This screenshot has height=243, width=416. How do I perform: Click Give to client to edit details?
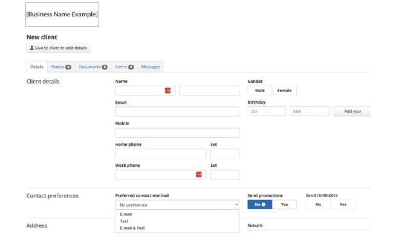coord(59,48)
